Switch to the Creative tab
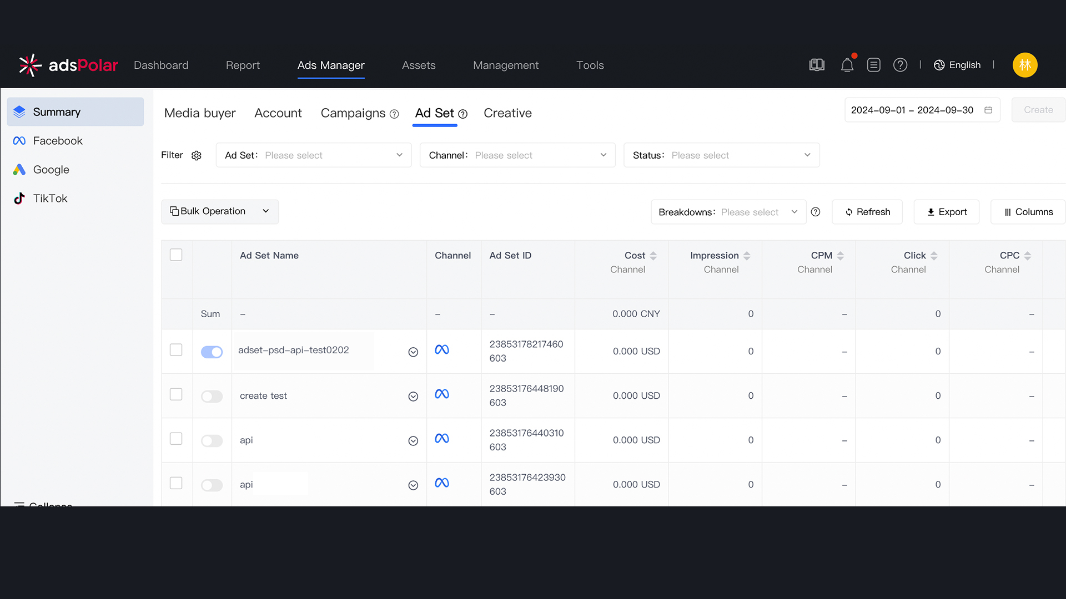This screenshot has width=1066, height=599. (x=507, y=113)
